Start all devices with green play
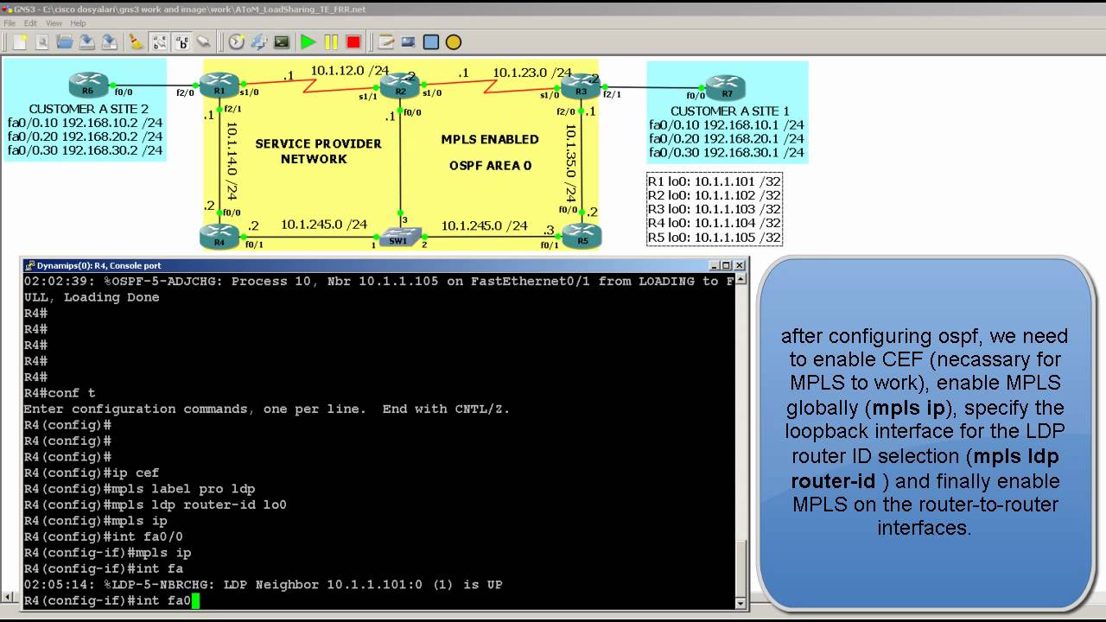1106x622 pixels. 308,41
